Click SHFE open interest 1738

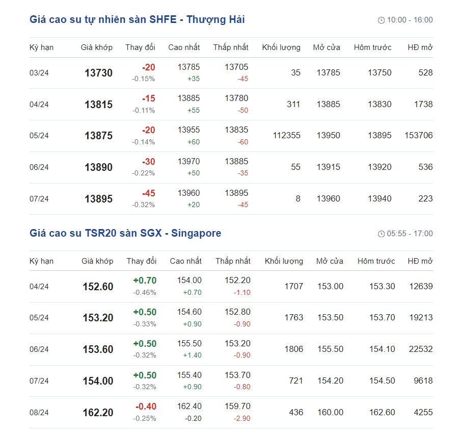pyautogui.click(x=423, y=104)
